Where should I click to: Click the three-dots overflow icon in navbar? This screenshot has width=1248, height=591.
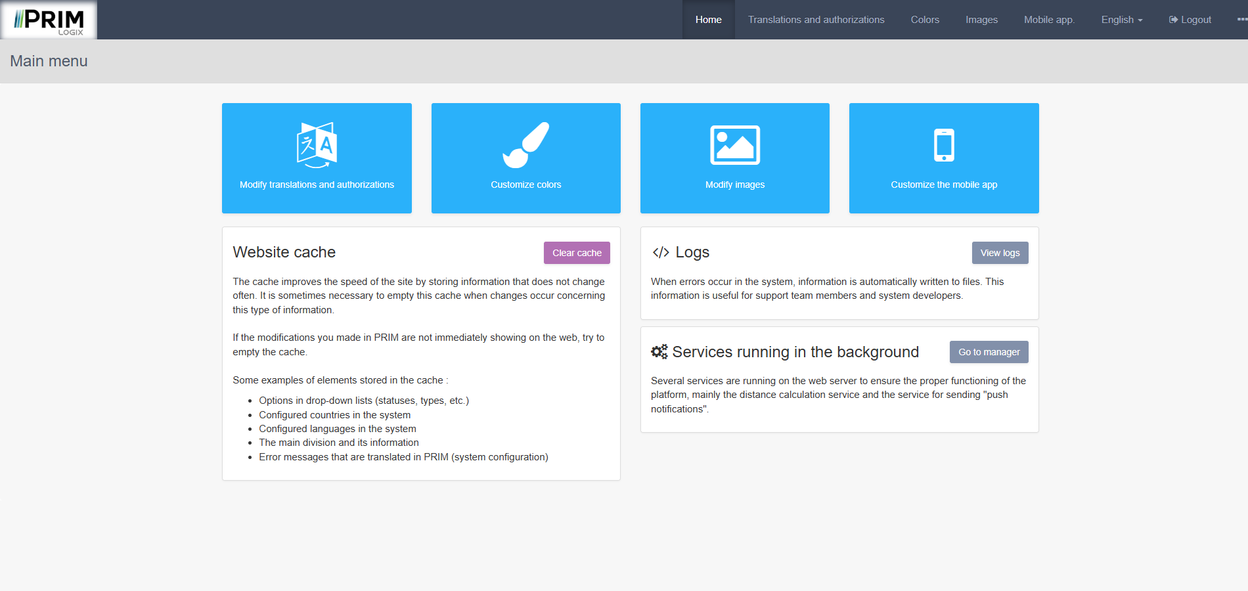[x=1241, y=20]
